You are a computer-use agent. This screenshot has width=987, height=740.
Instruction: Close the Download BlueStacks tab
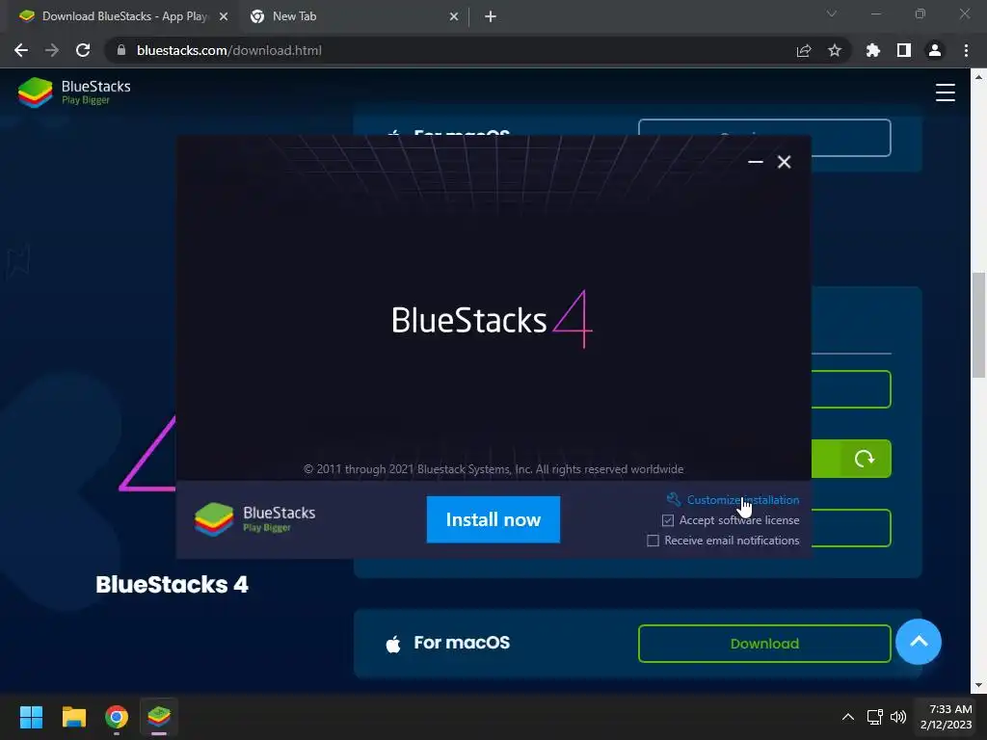tap(224, 16)
